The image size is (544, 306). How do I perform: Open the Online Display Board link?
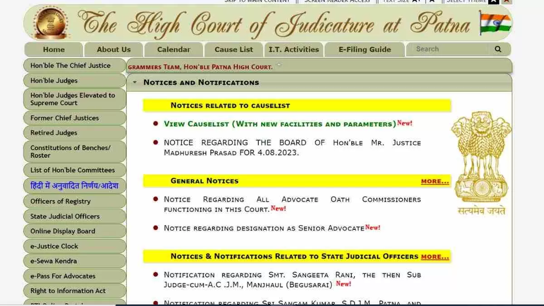click(x=75, y=231)
